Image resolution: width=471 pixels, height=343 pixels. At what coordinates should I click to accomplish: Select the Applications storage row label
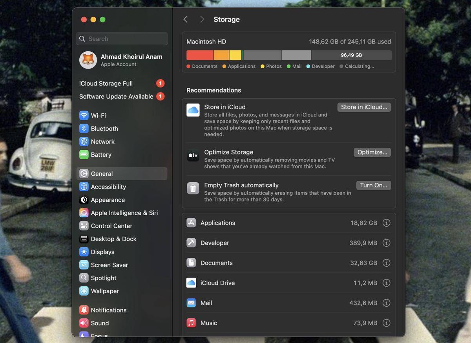tap(218, 223)
